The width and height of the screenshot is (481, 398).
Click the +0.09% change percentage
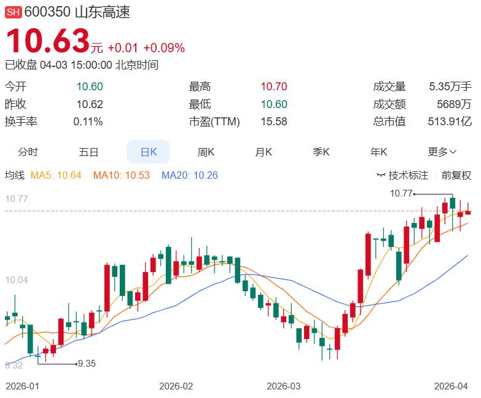point(164,48)
